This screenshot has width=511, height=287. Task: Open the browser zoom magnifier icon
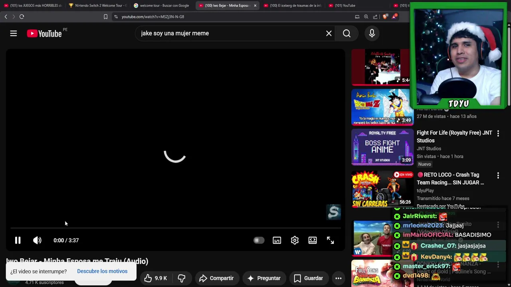(x=366, y=17)
